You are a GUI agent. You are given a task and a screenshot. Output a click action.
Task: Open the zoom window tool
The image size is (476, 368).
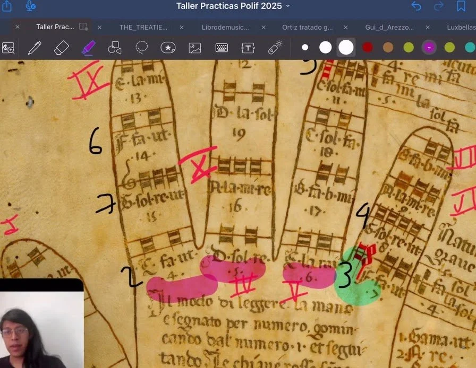coord(8,48)
